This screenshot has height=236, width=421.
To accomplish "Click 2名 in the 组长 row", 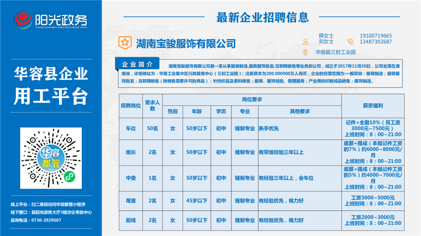I will tap(152, 152).
